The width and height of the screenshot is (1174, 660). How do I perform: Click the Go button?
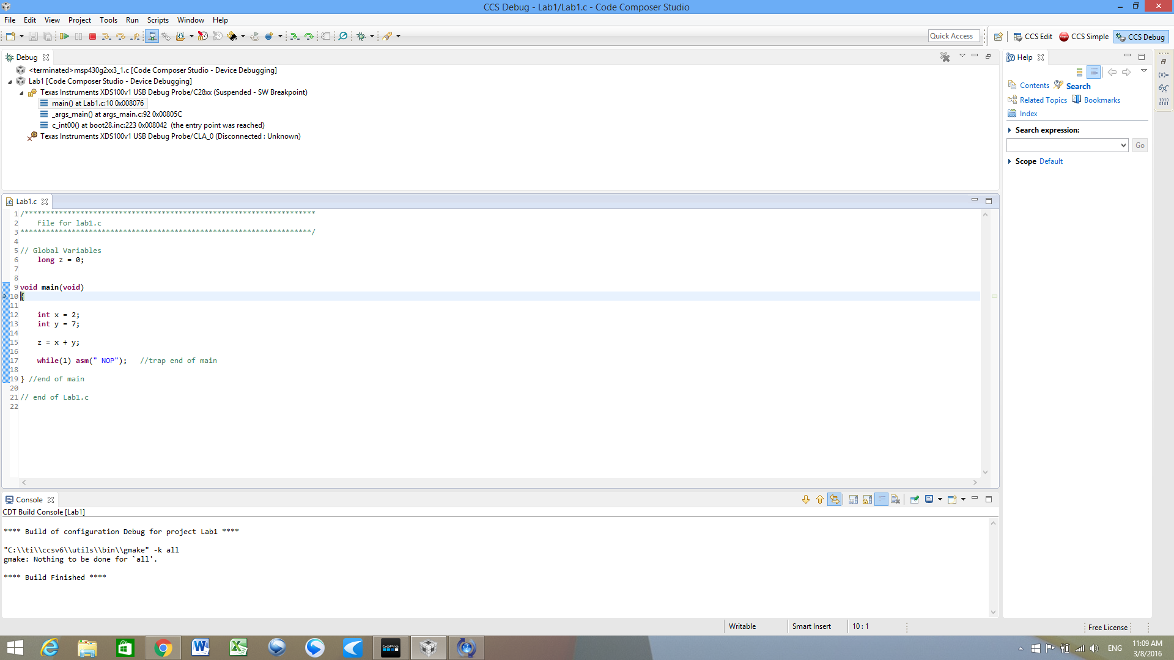[1140, 145]
